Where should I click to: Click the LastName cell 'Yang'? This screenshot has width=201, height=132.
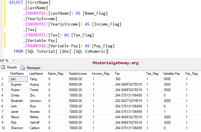tap(37, 79)
